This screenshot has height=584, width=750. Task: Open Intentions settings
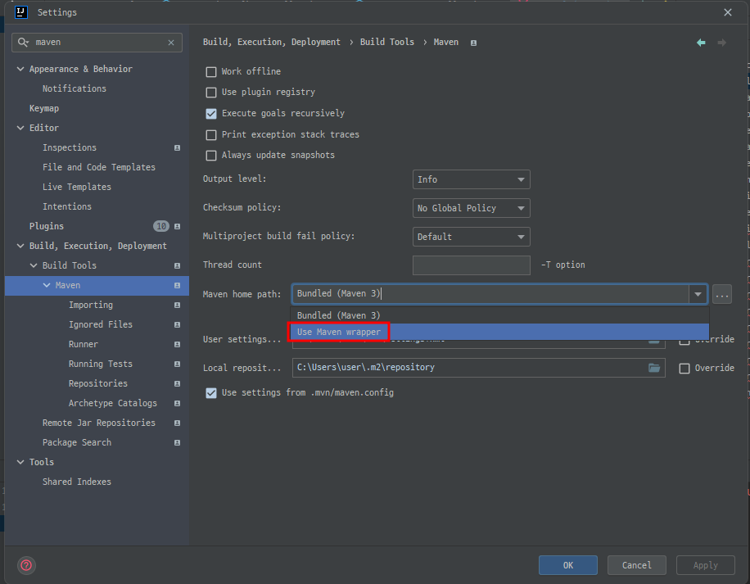(67, 206)
